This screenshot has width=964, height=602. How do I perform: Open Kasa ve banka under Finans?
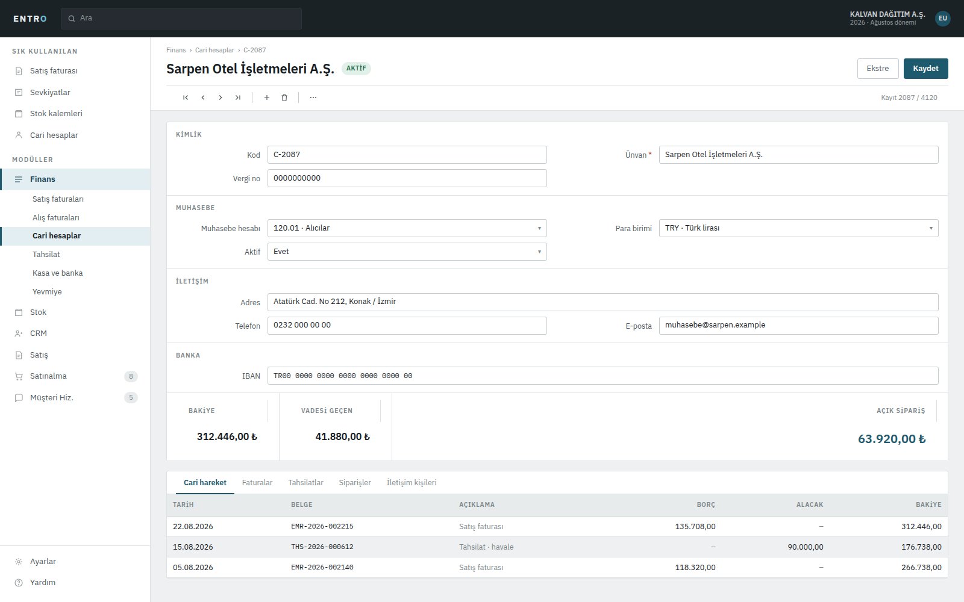click(x=75, y=273)
